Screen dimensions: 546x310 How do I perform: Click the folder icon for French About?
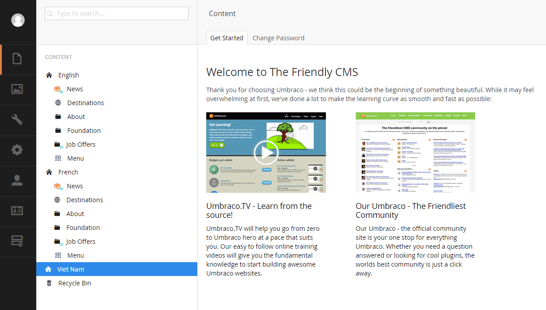[57, 214]
